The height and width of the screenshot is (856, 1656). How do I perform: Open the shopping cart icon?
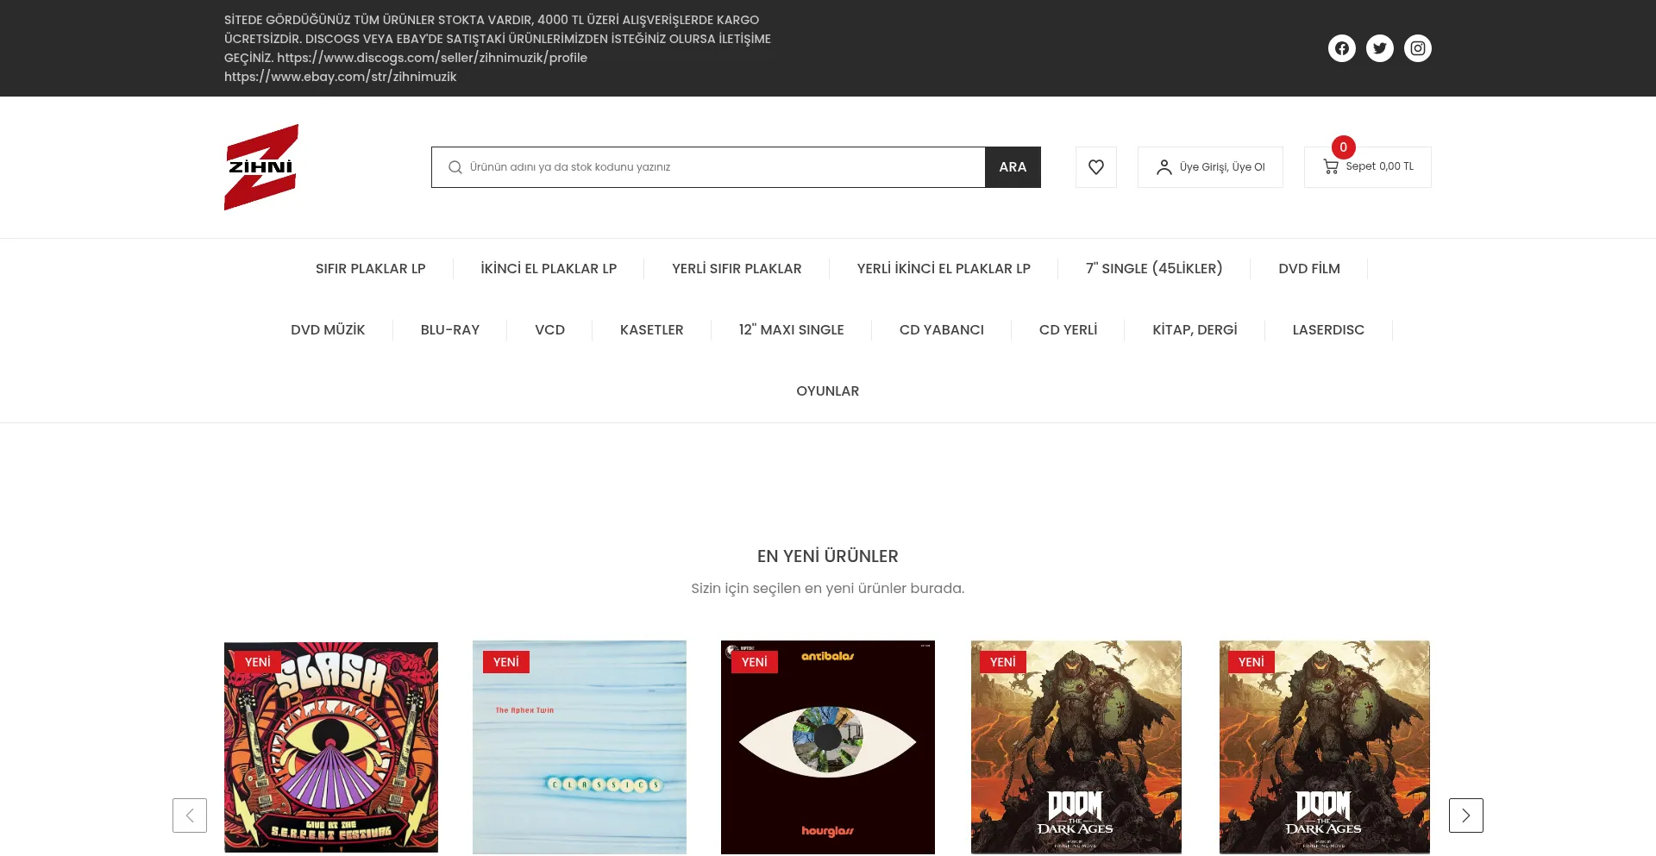tap(1331, 166)
